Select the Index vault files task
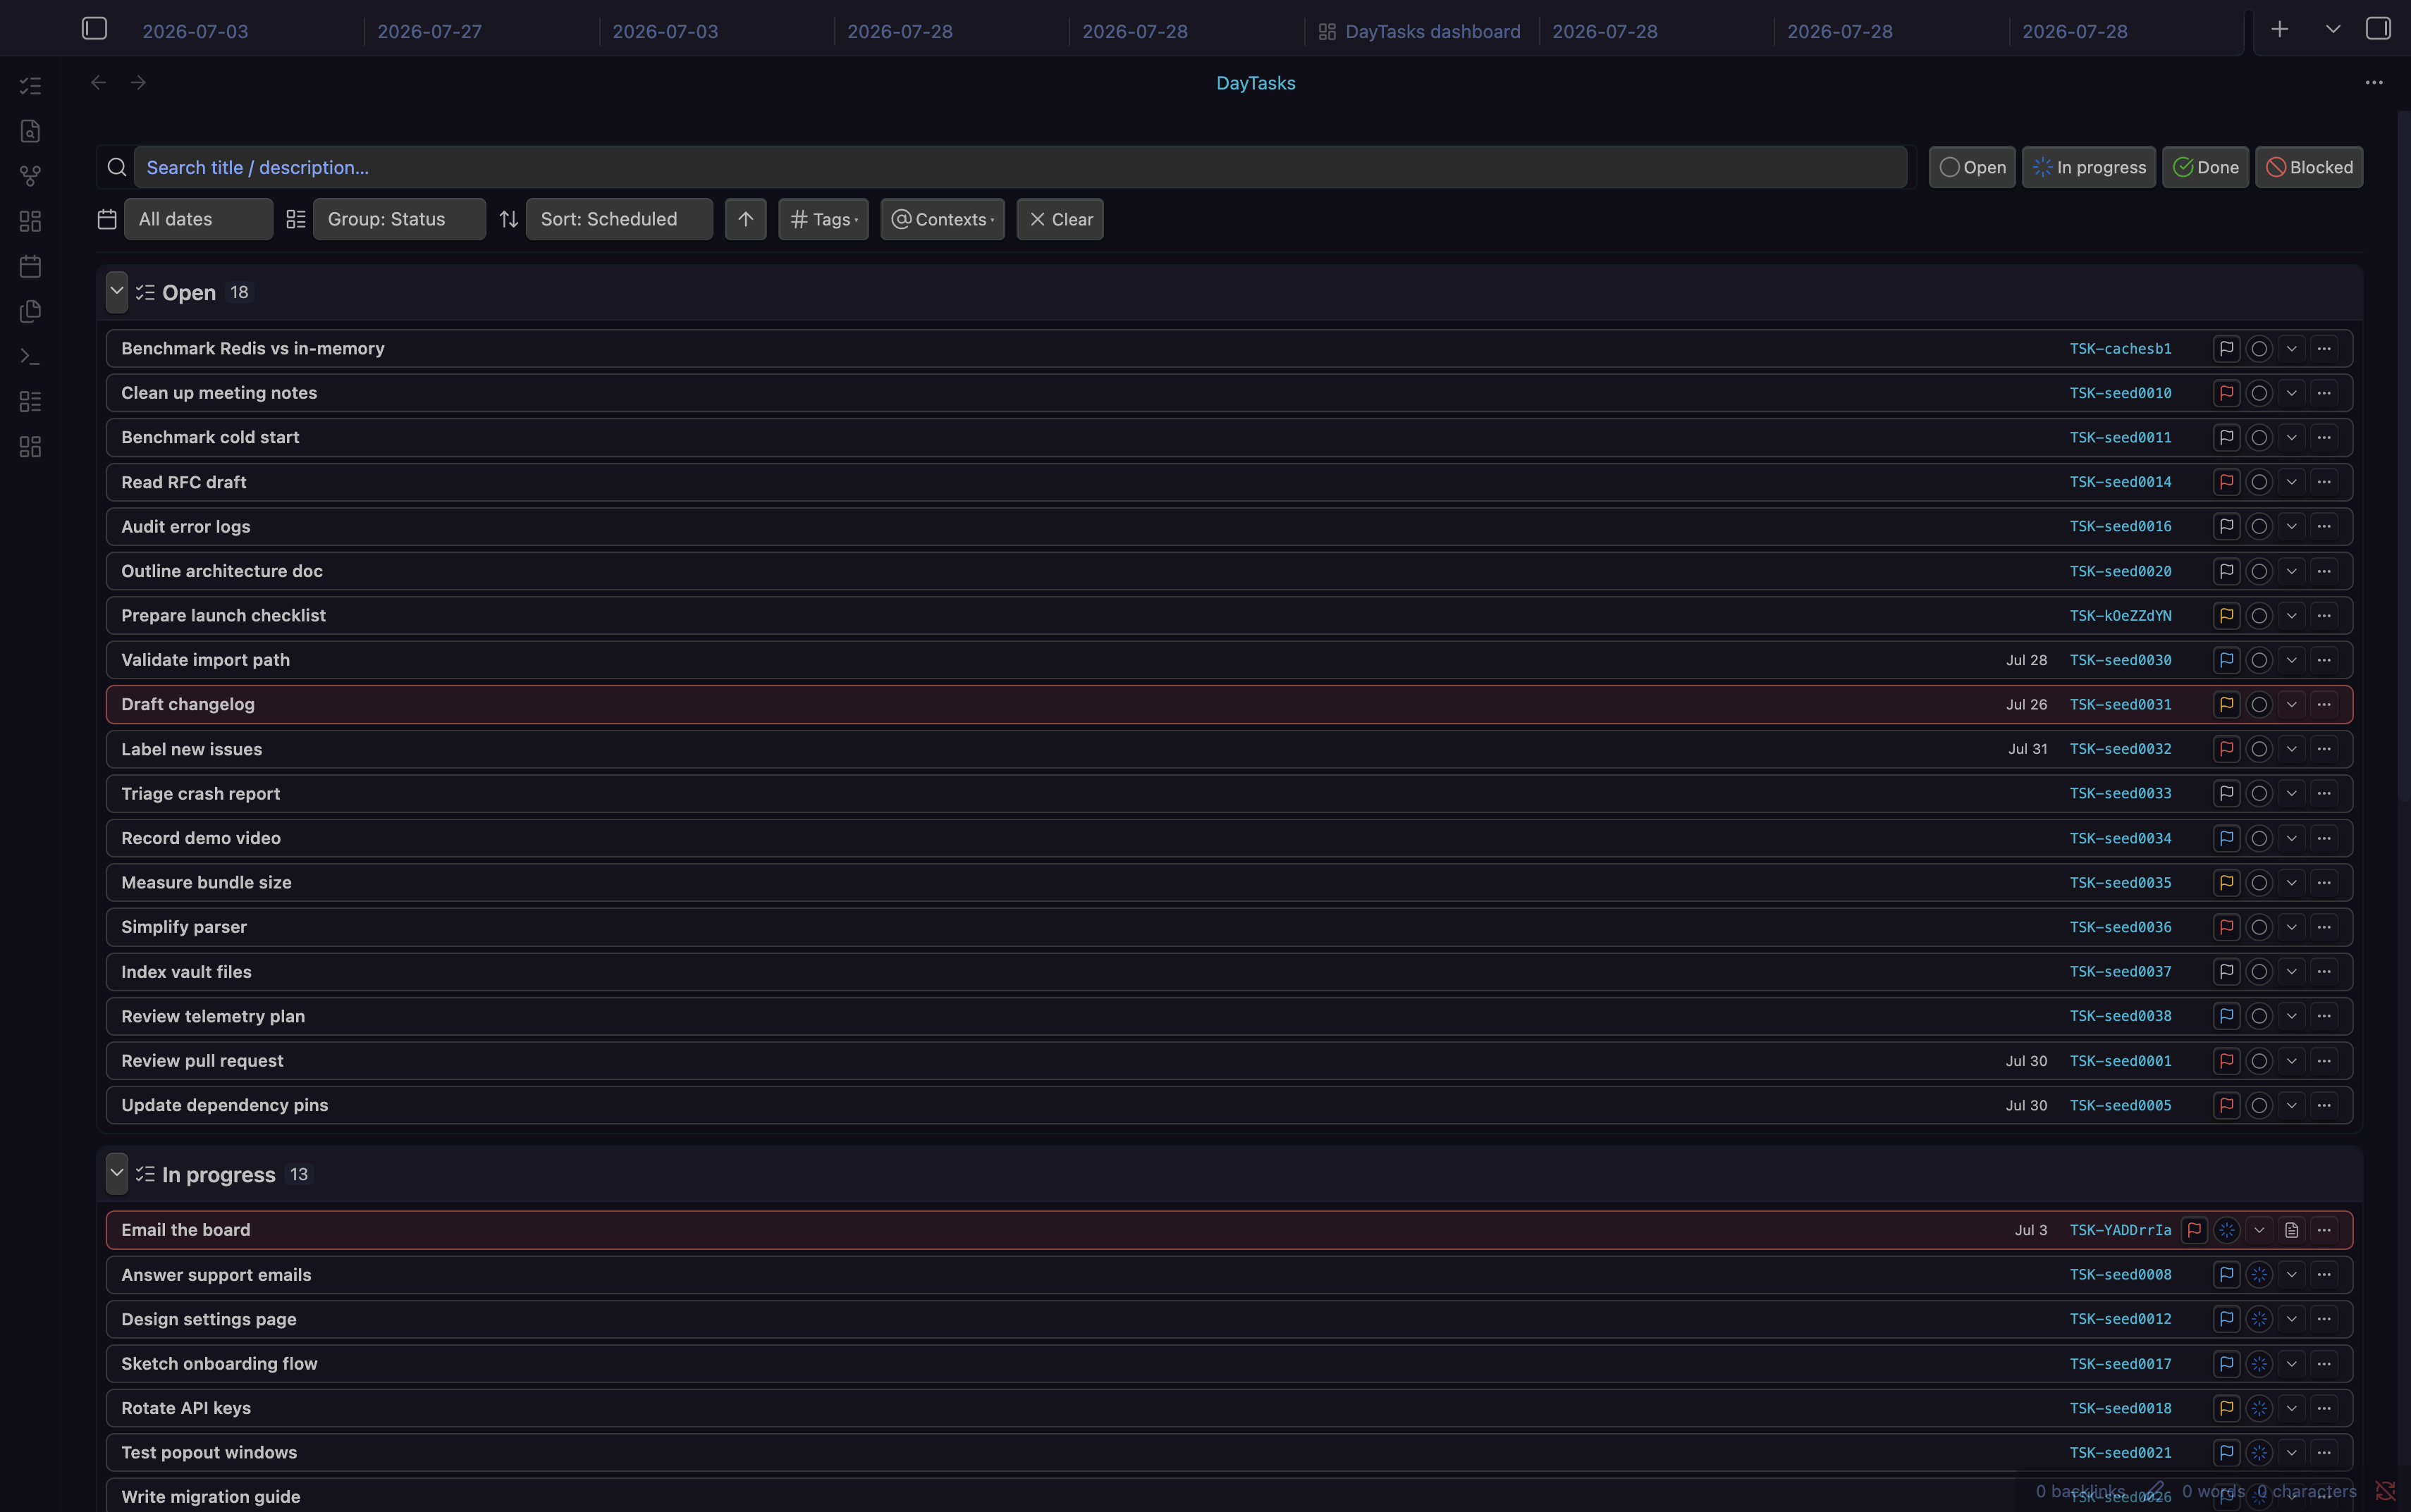2411x1512 pixels. (1229, 972)
